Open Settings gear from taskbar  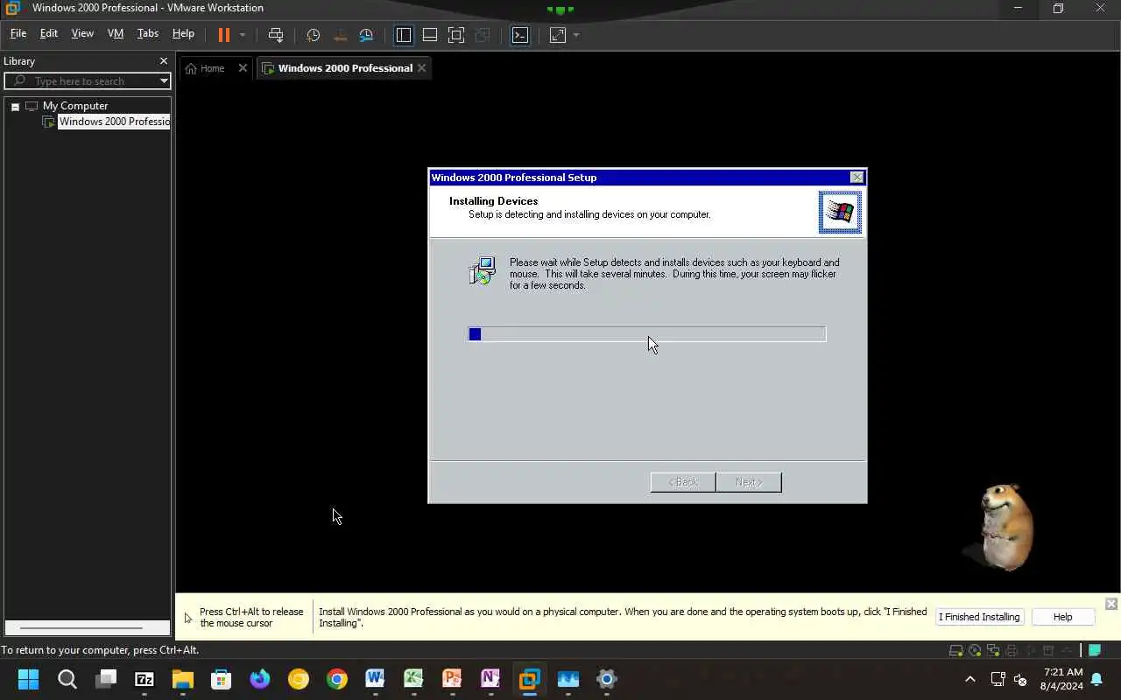click(x=606, y=679)
